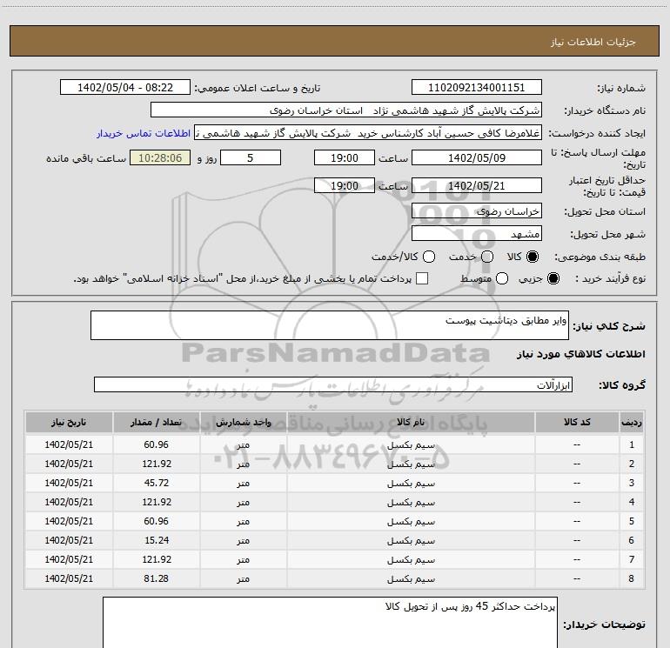Click quantity 81.28 in row 8

pos(157,578)
